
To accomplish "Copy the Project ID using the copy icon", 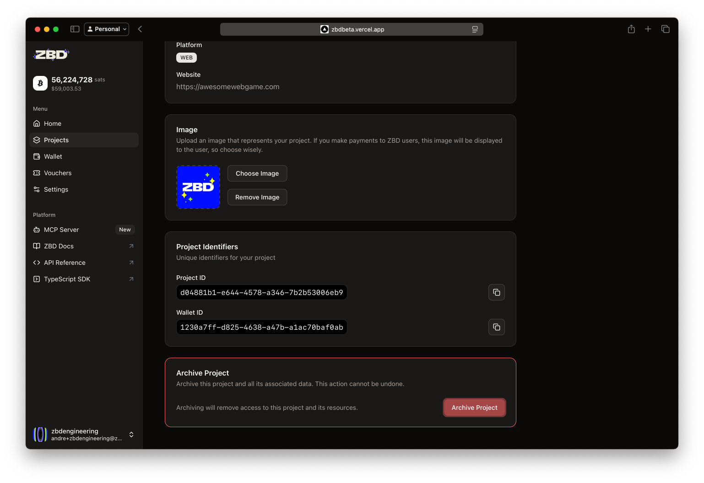I will click(x=496, y=292).
